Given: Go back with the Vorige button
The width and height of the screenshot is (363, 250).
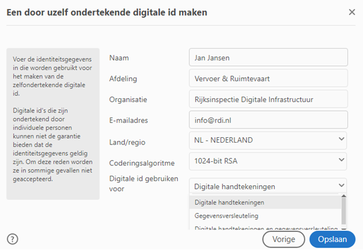Looking at the screenshot, I should point(284,239).
